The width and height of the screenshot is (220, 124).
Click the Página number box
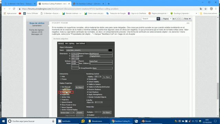pos(170,19)
